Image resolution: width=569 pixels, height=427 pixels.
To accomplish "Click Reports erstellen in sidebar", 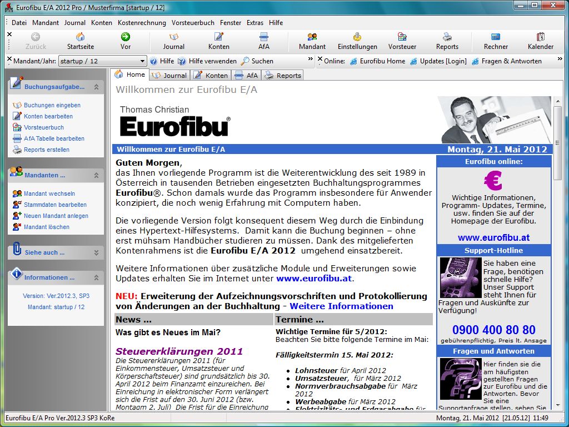I will point(47,150).
